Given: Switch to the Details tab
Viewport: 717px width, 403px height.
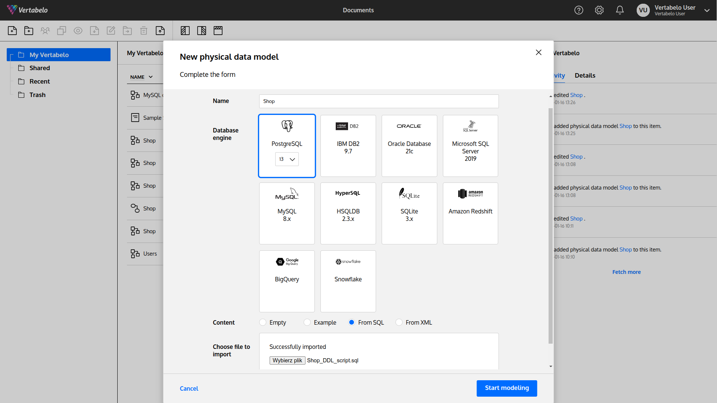Looking at the screenshot, I should coord(585,75).
